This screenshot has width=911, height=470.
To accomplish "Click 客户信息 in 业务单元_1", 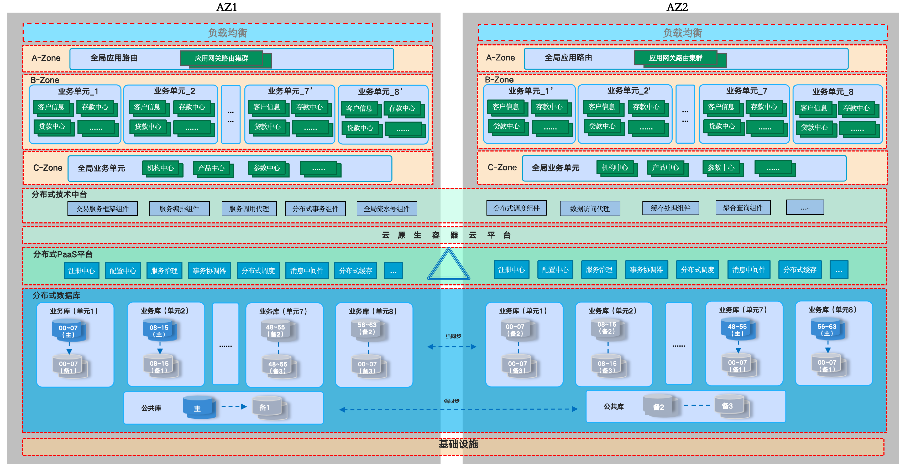I will click(51, 107).
